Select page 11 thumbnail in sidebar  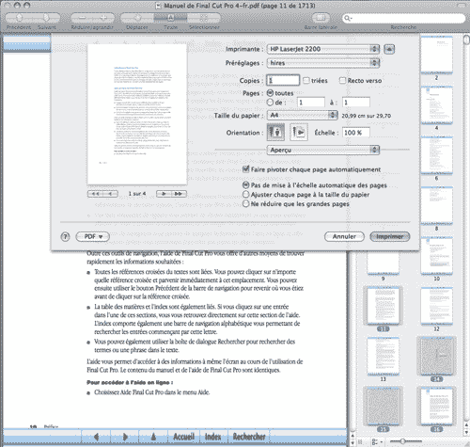(x=383, y=306)
